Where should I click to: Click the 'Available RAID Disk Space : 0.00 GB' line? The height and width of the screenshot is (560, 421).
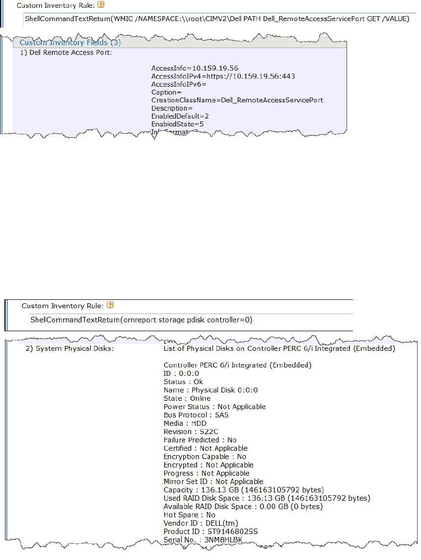coord(243,507)
